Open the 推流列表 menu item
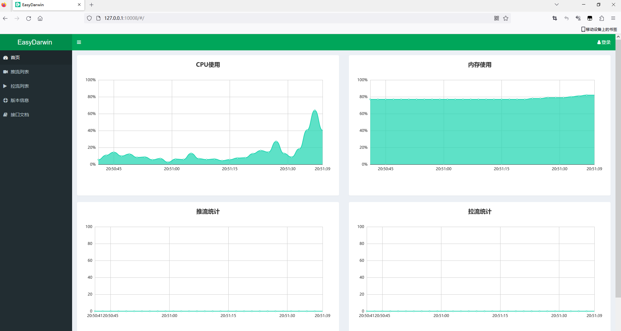Viewport: 621px width, 331px height. pyautogui.click(x=36, y=72)
